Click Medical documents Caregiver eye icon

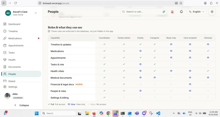click(x=154, y=77)
